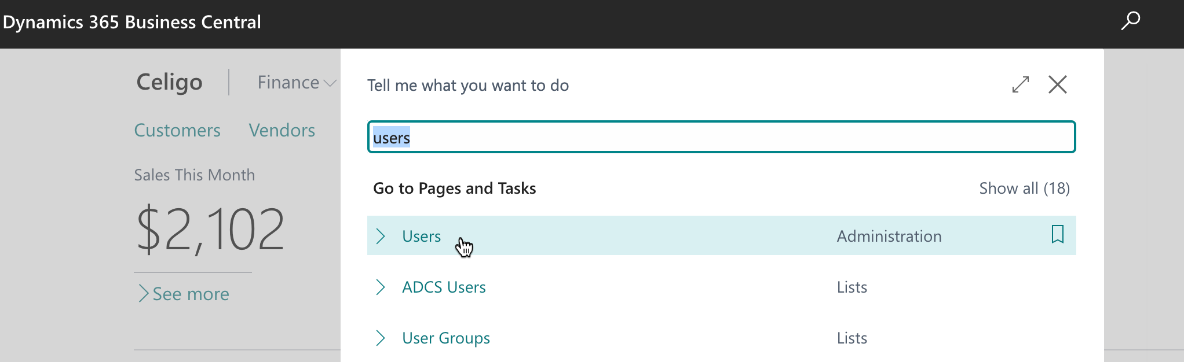This screenshot has height=362, width=1184.
Task: Click the Celigo company name
Action: point(170,82)
